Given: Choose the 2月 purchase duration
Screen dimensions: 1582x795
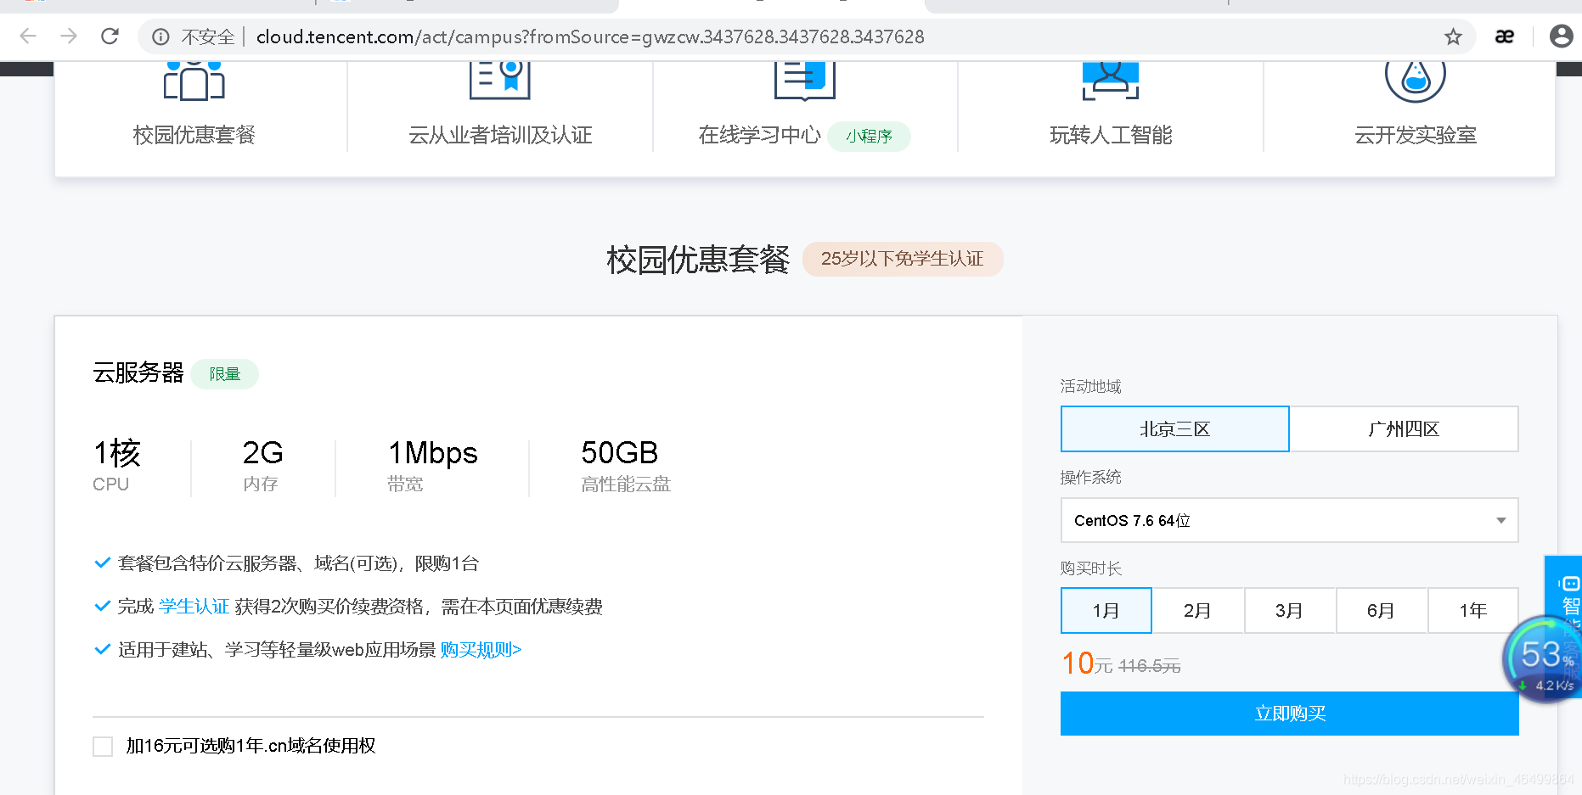Looking at the screenshot, I should pyautogui.click(x=1197, y=611).
